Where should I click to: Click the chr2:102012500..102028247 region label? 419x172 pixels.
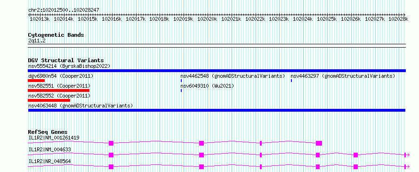pos(64,10)
